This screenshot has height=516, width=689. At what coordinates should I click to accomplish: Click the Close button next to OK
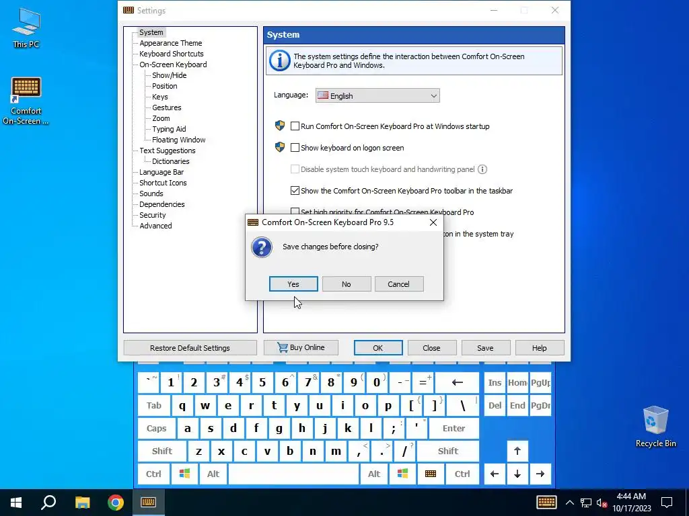tap(431, 348)
